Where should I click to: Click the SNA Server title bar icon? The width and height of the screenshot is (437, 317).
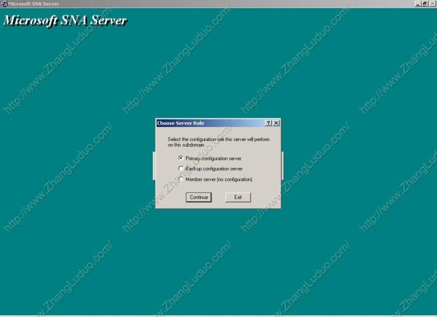[3, 3]
